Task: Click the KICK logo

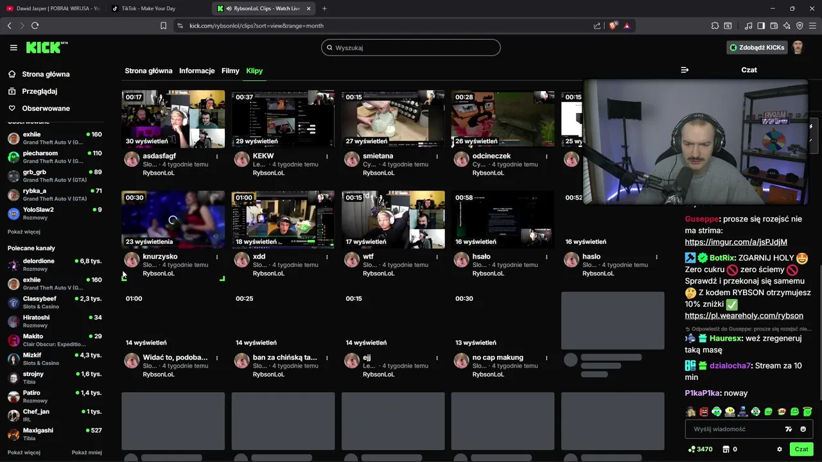Action: [46, 47]
